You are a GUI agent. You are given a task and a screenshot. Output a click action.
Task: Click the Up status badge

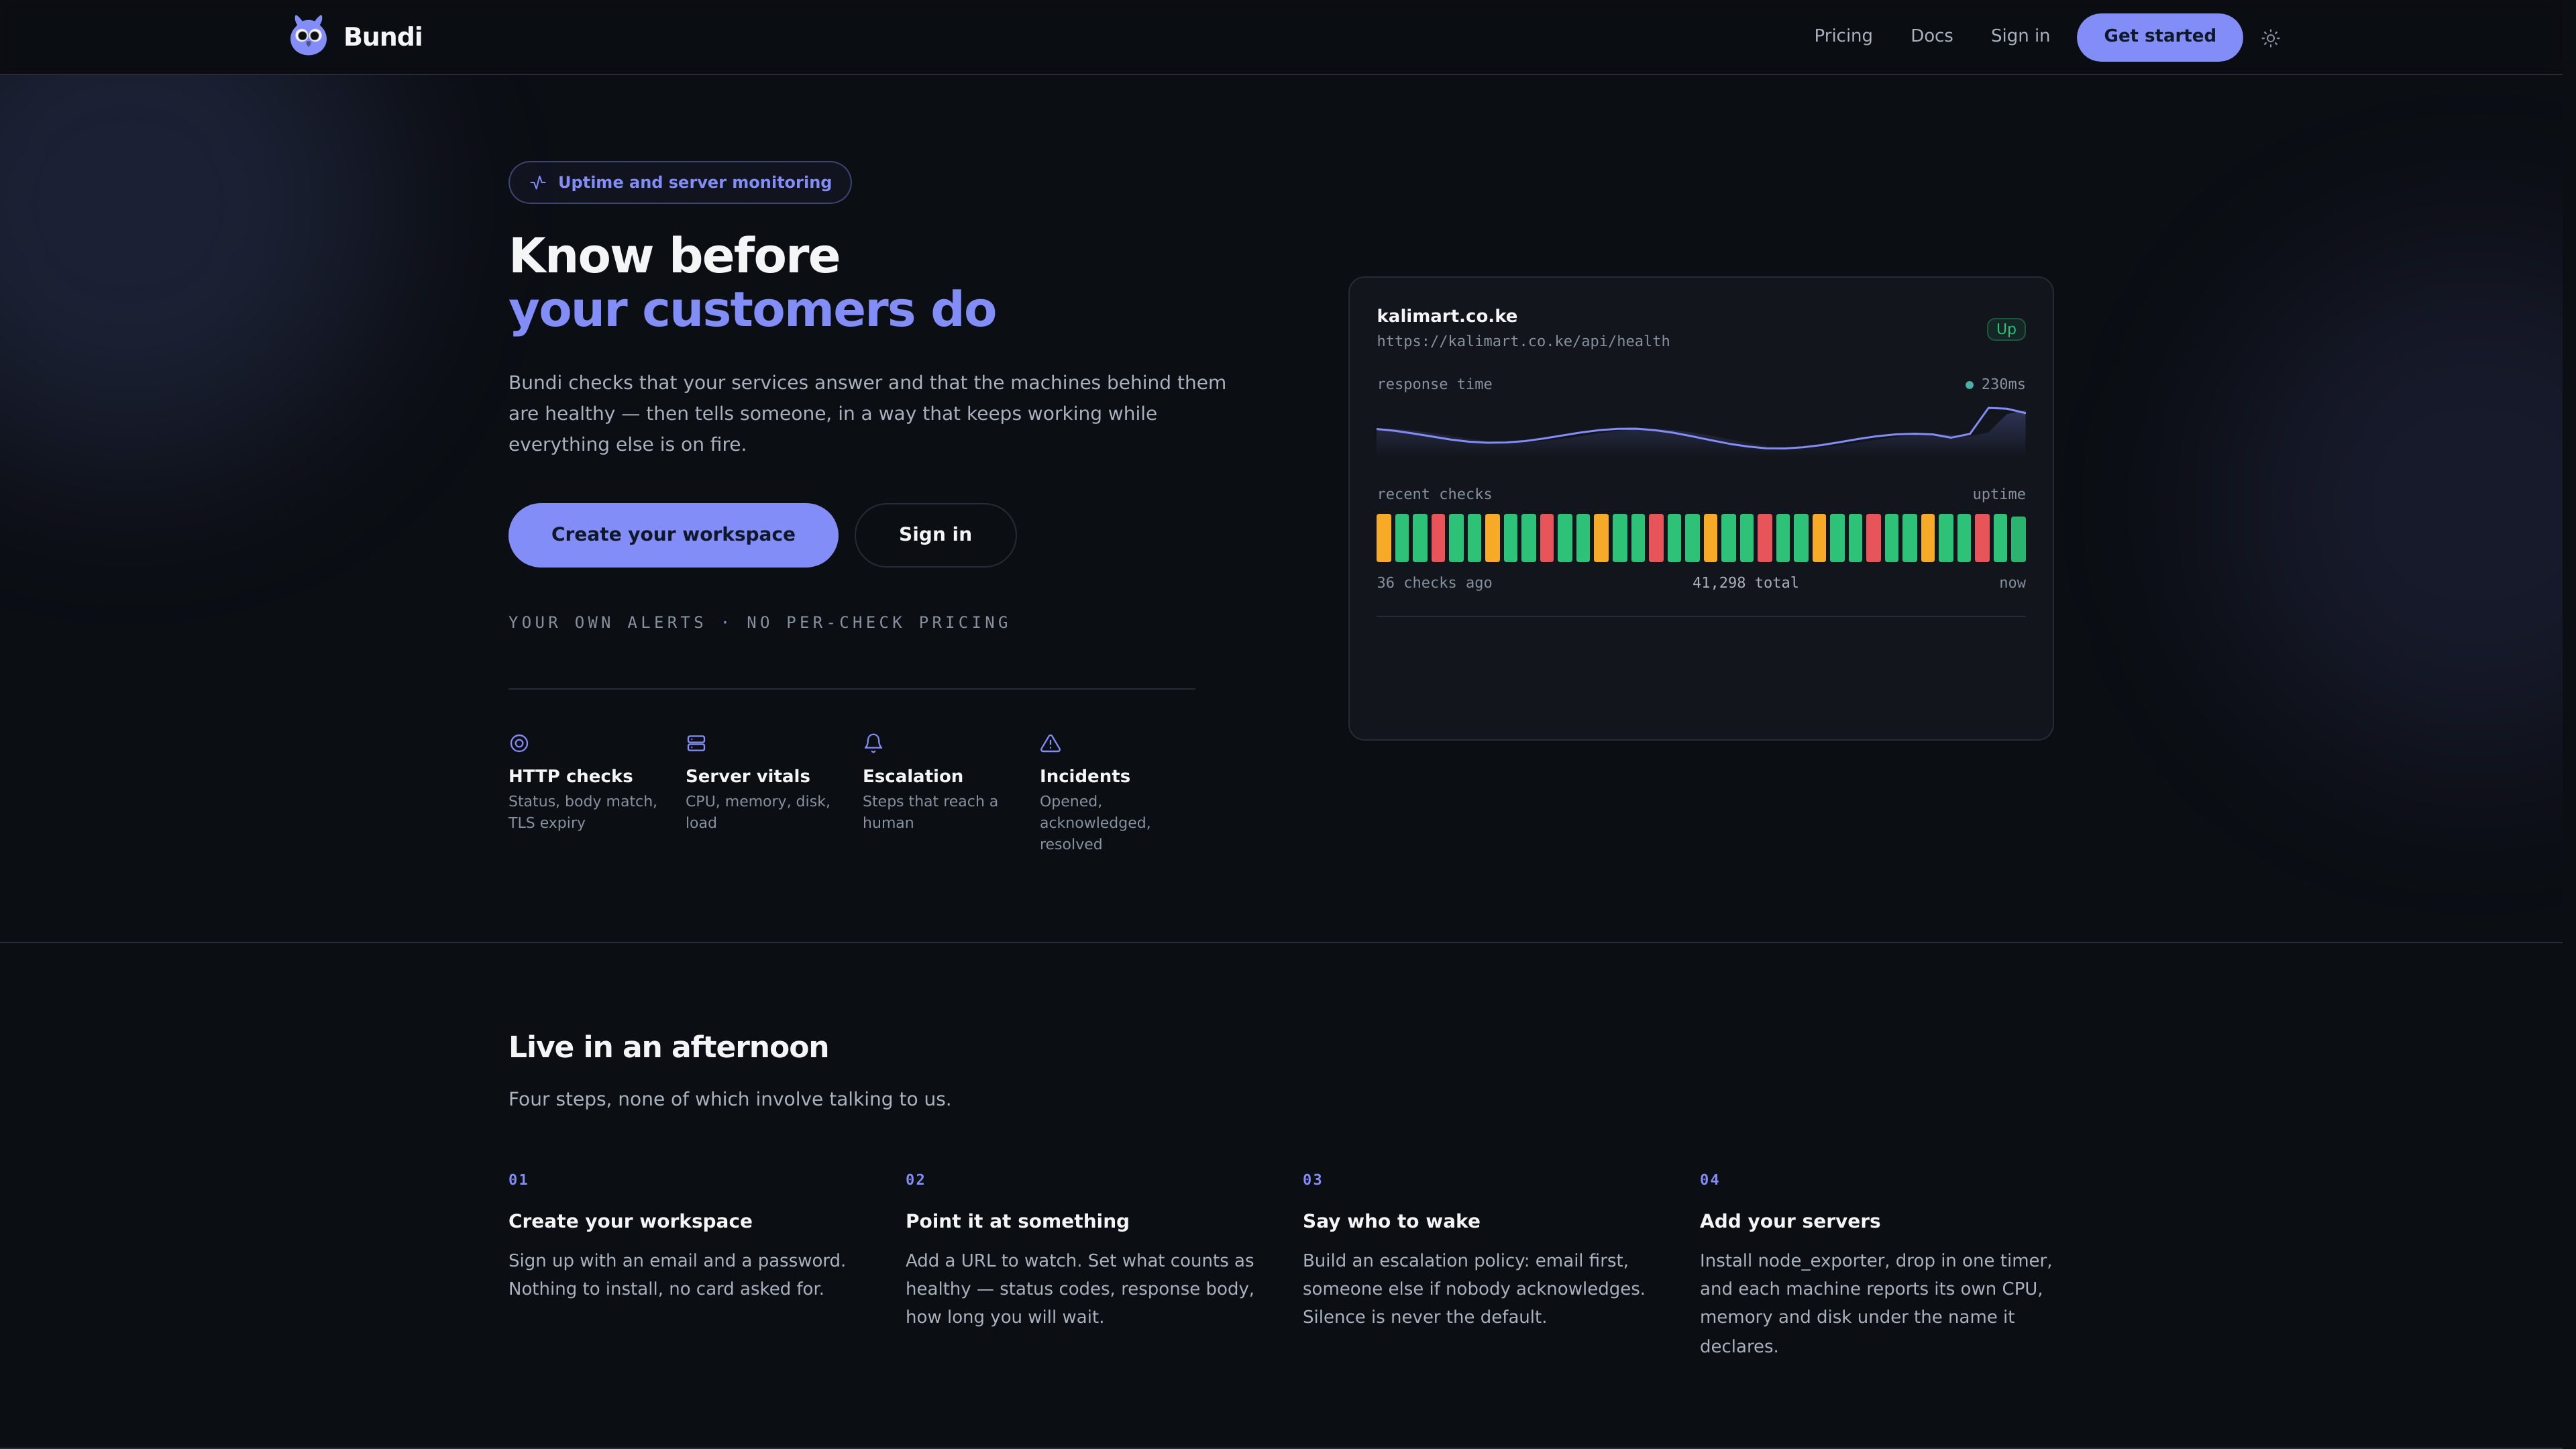pos(2006,329)
